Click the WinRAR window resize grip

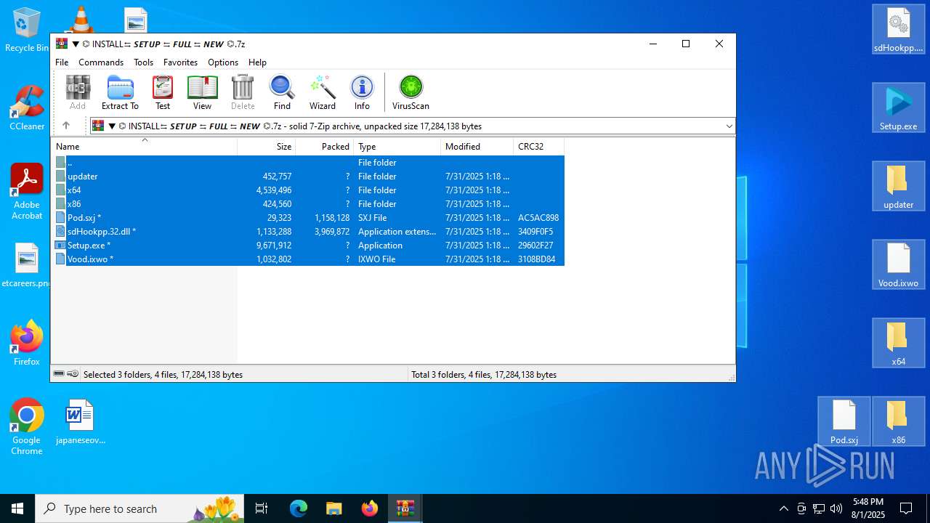(x=731, y=377)
